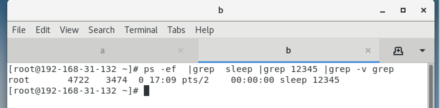Open the Search menu
Image resolution: width=440 pixels, height=108 pixels.
point(102,30)
